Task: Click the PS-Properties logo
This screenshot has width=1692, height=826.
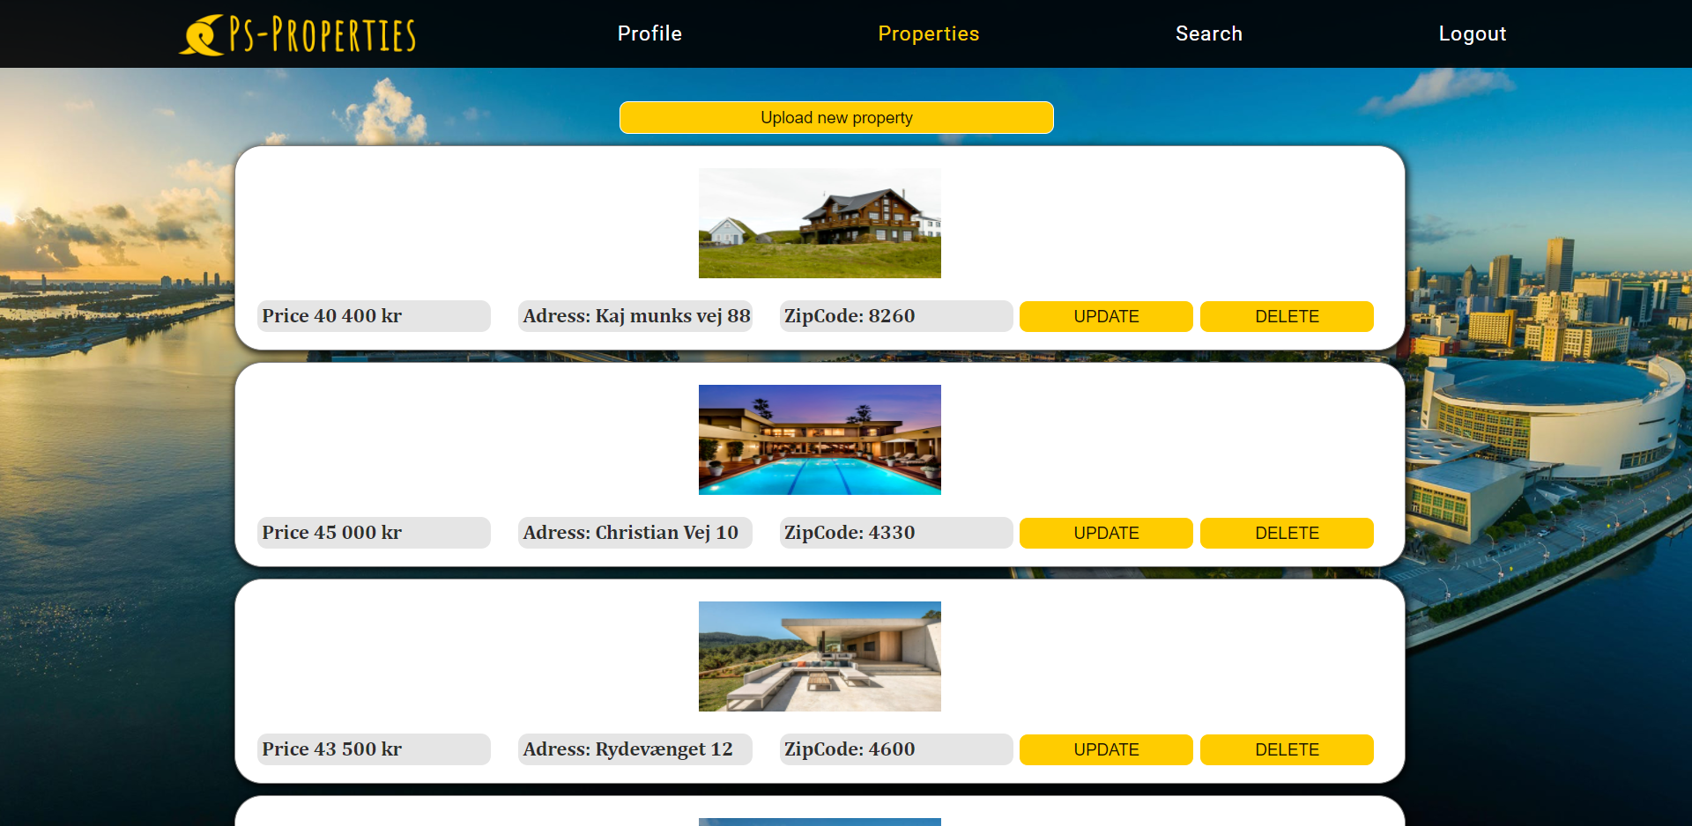Action: [298, 34]
